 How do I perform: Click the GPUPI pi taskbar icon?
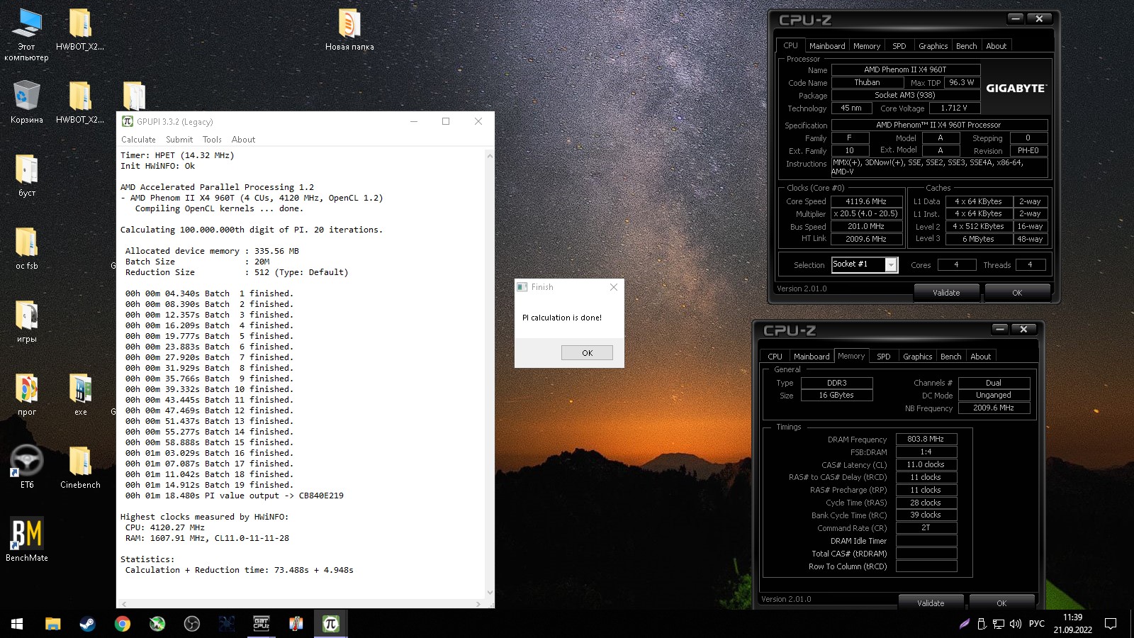(330, 624)
